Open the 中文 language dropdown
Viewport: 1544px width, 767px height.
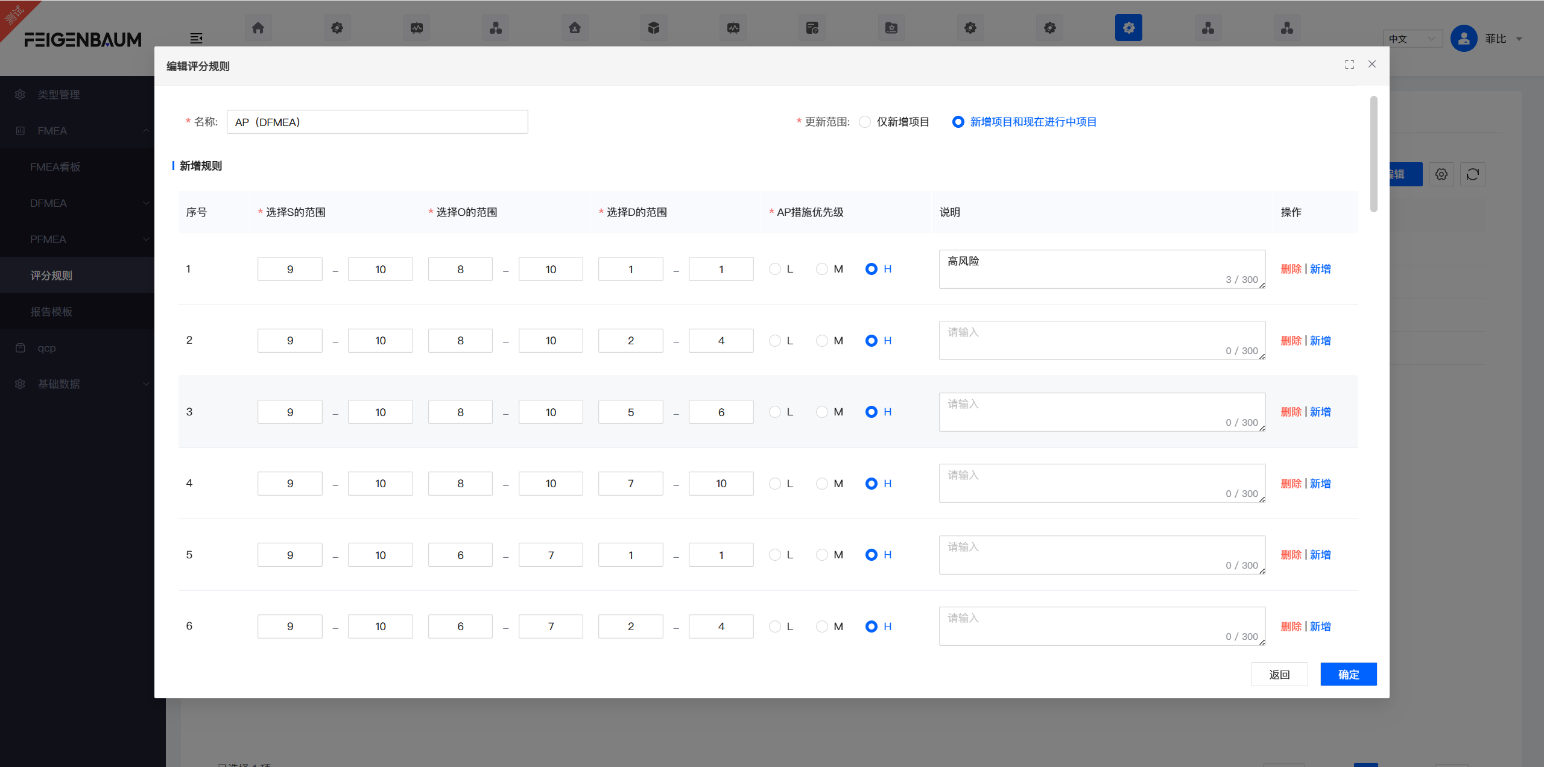coord(1412,39)
